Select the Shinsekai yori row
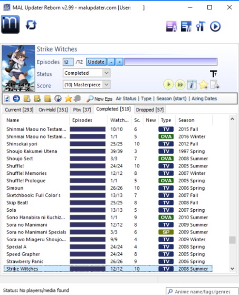 tap(108, 144)
